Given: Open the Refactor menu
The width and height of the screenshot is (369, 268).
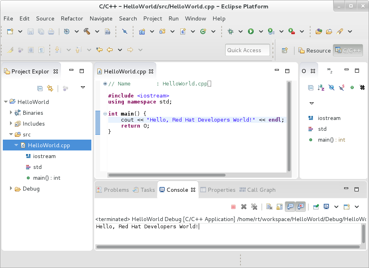Looking at the screenshot, I should [72, 18].
